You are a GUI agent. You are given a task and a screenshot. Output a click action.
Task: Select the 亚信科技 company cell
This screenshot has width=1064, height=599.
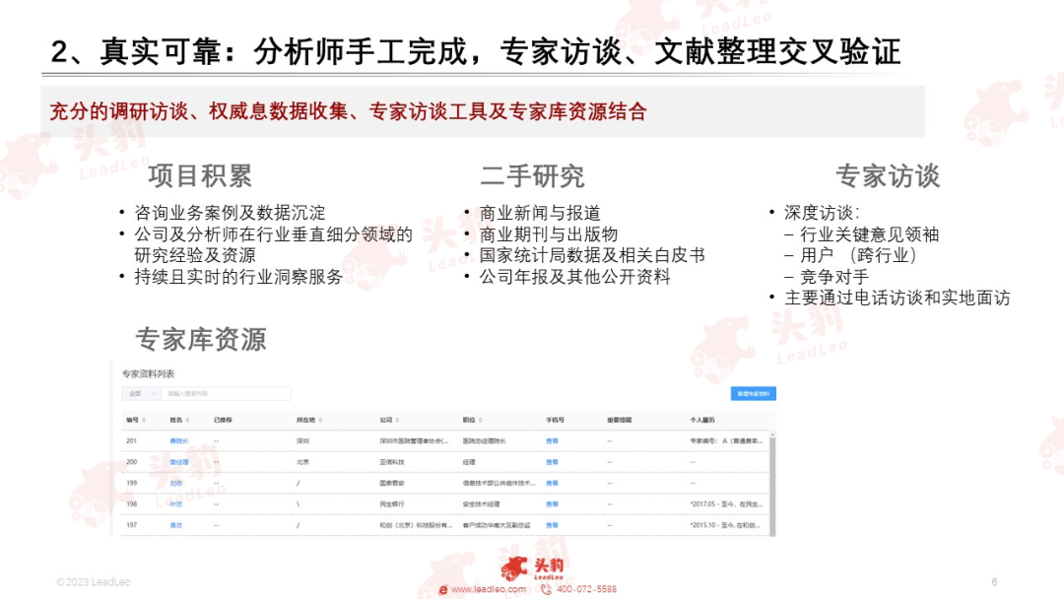click(391, 462)
